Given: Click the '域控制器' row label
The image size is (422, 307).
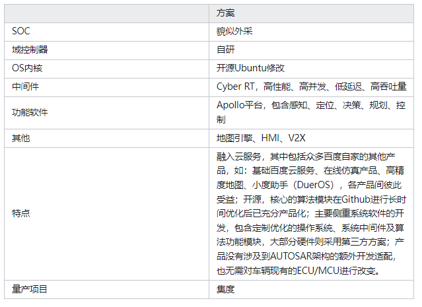Looking at the screenshot, I should coord(30,50).
